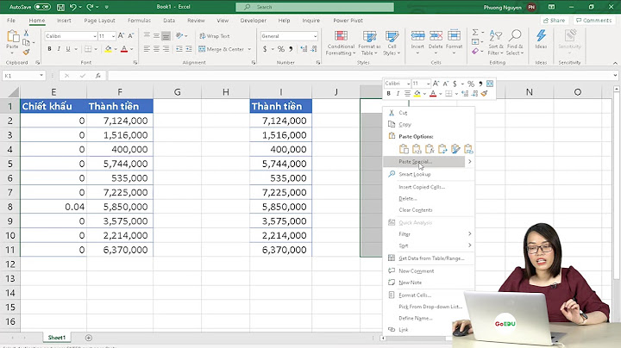Click the Insert cells icon in the ribbon
The image size is (621, 348).
pos(417,36)
